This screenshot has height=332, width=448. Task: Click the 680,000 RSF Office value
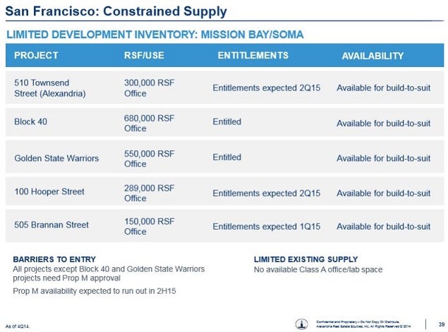tap(149, 123)
